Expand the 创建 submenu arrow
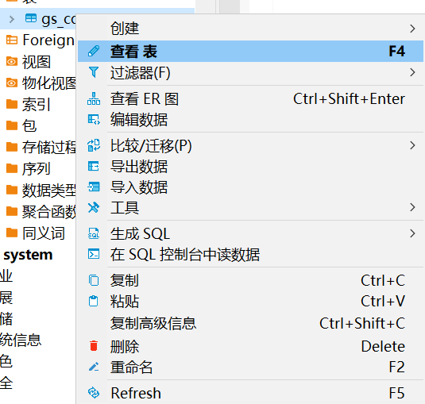The height and width of the screenshot is (404, 425). coord(412,29)
